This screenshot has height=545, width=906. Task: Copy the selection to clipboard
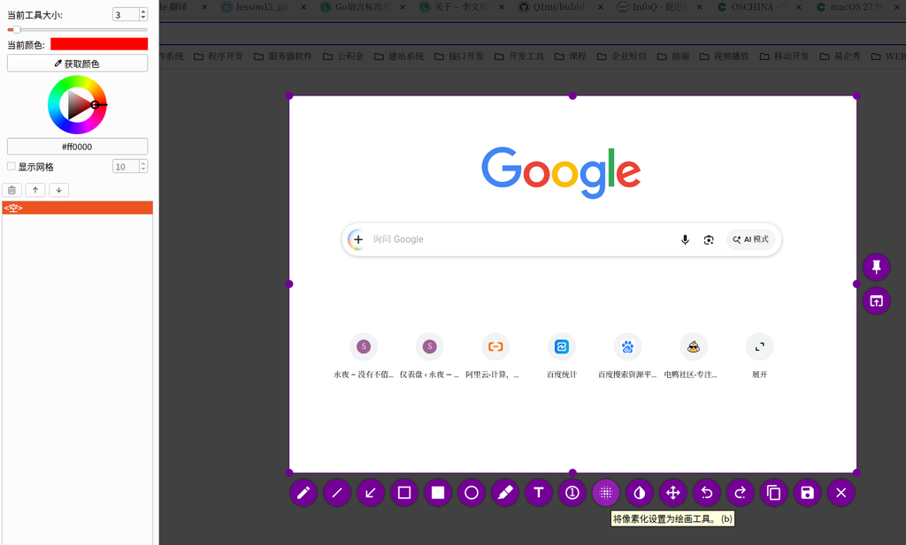[773, 493]
